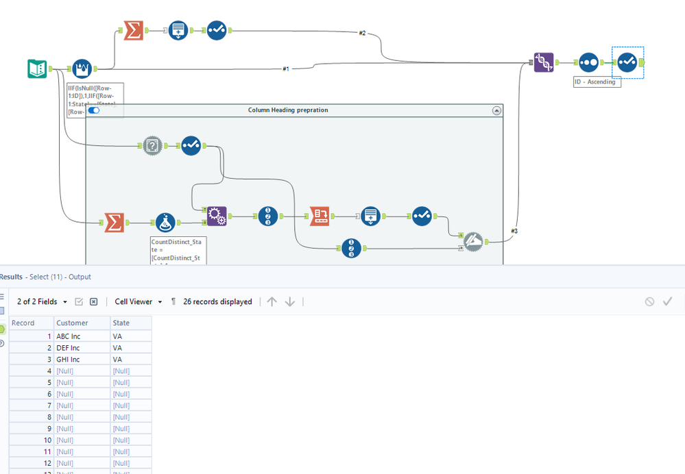Image resolution: width=685 pixels, height=474 pixels.
Task: Click the Record column header
Action: click(31, 323)
